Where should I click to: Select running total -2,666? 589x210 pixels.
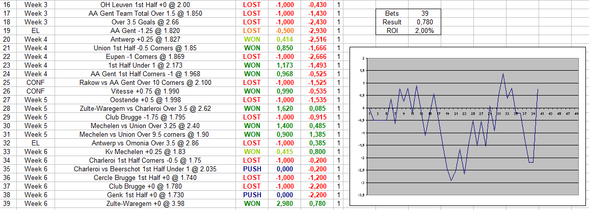[317, 56]
